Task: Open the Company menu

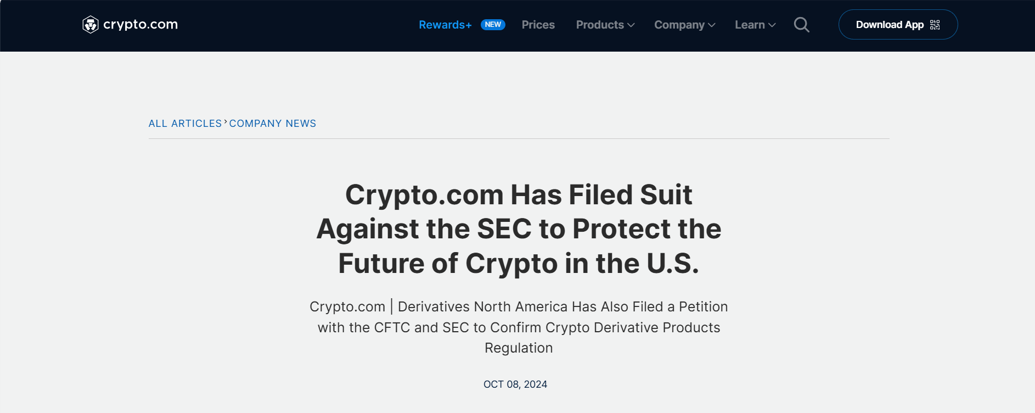Action: pyautogui.click(x=679, y=25)
